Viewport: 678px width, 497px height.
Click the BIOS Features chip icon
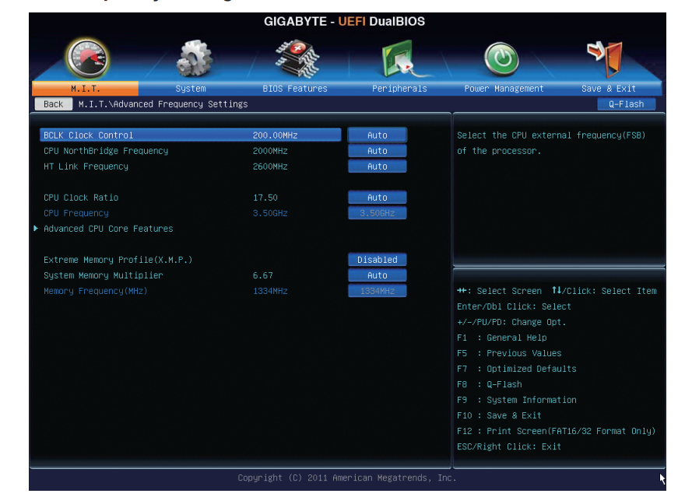pos(297,59)
